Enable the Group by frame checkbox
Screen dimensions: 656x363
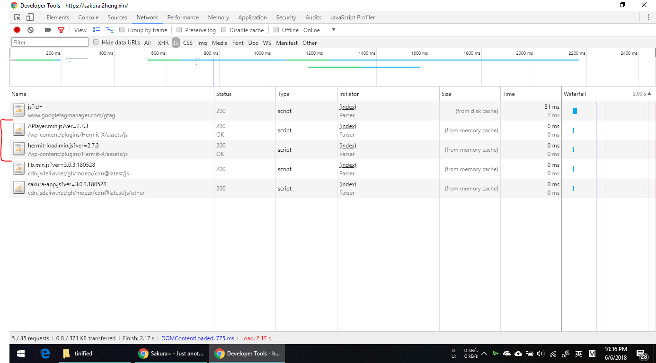tap(122, 30)
